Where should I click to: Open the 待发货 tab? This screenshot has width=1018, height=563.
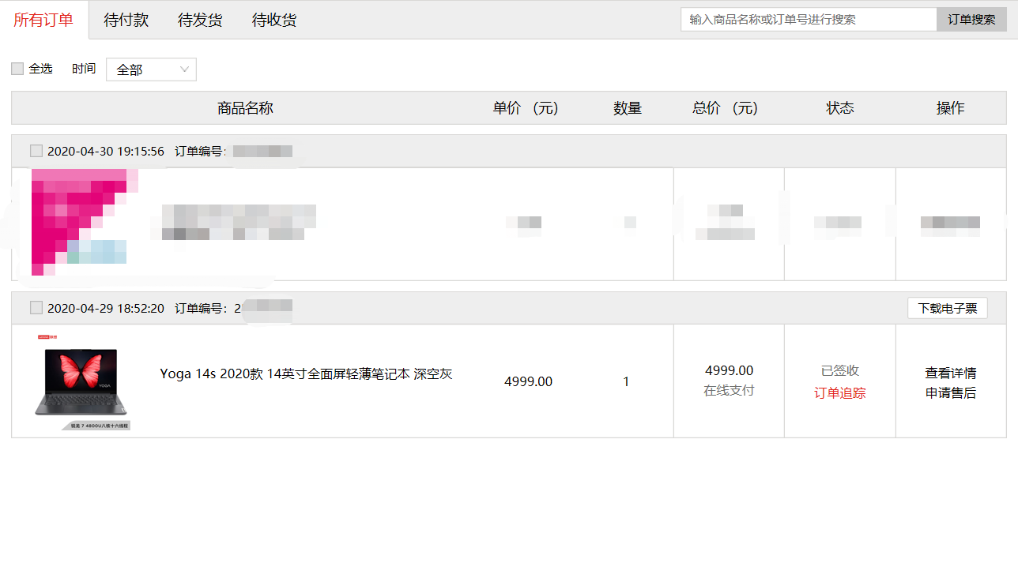tap(200, 20)
